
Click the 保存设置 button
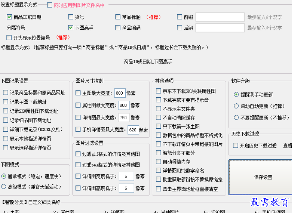click(x=261, y=177)
